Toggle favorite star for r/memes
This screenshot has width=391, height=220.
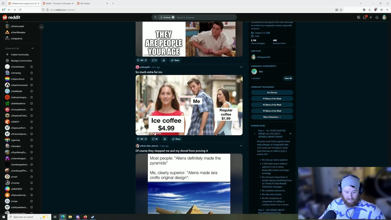click(31, 183)
